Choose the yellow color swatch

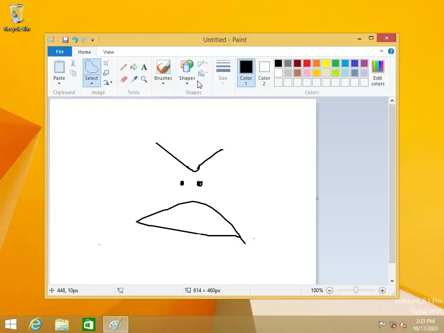point(326,63)
